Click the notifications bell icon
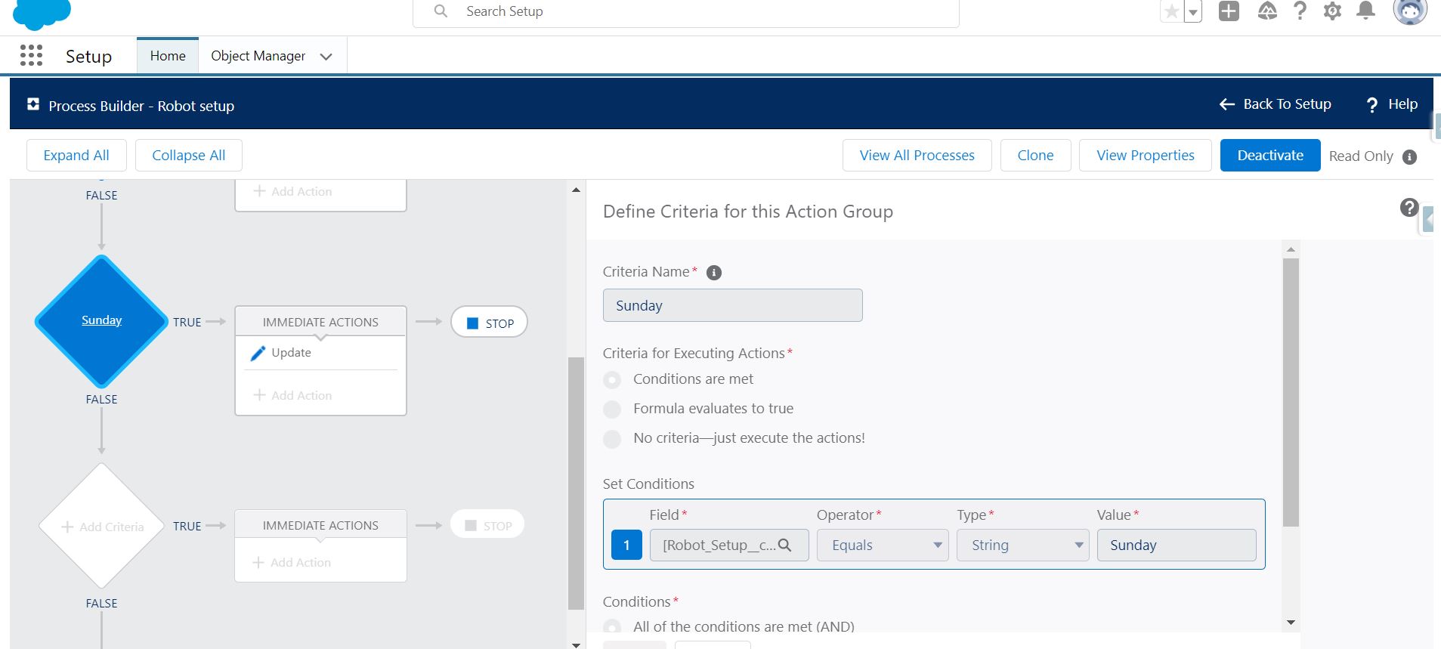Viewport: 1441px width, 649px height. pyautogui.click(x=1365, y=11)
